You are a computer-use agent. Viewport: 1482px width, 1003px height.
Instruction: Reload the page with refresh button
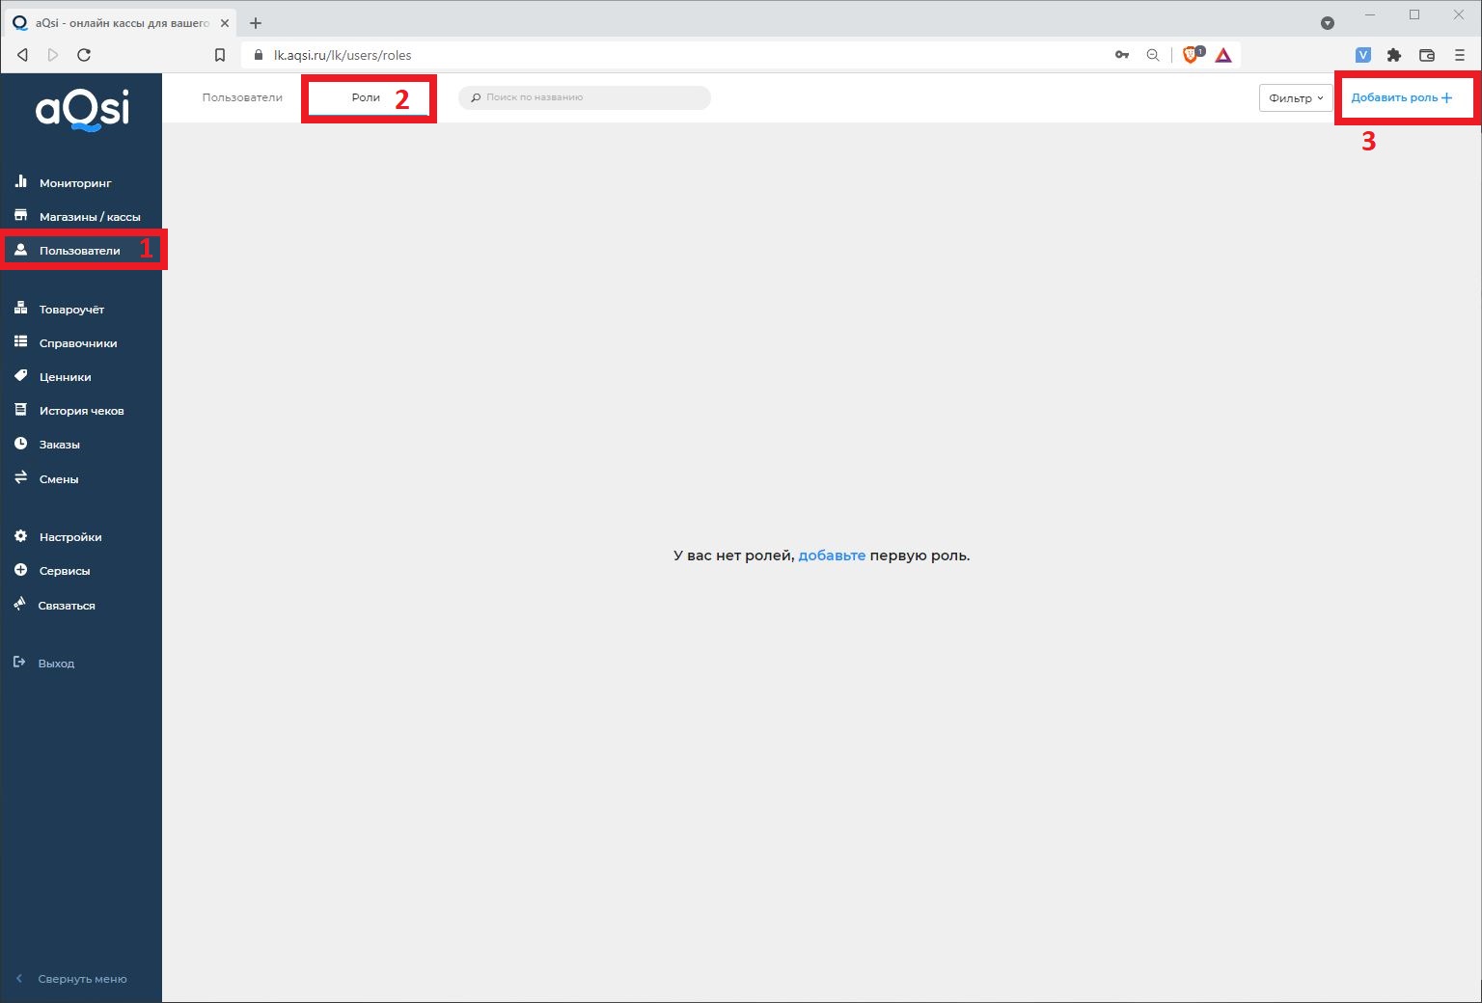coord(84,55)
